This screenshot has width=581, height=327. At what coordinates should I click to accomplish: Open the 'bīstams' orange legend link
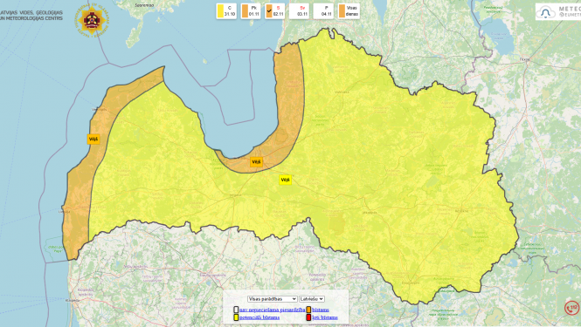tap(321, 310)
